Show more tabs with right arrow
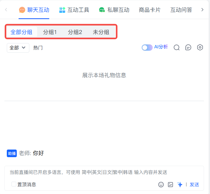210x194 pixels. coord(202,10)
